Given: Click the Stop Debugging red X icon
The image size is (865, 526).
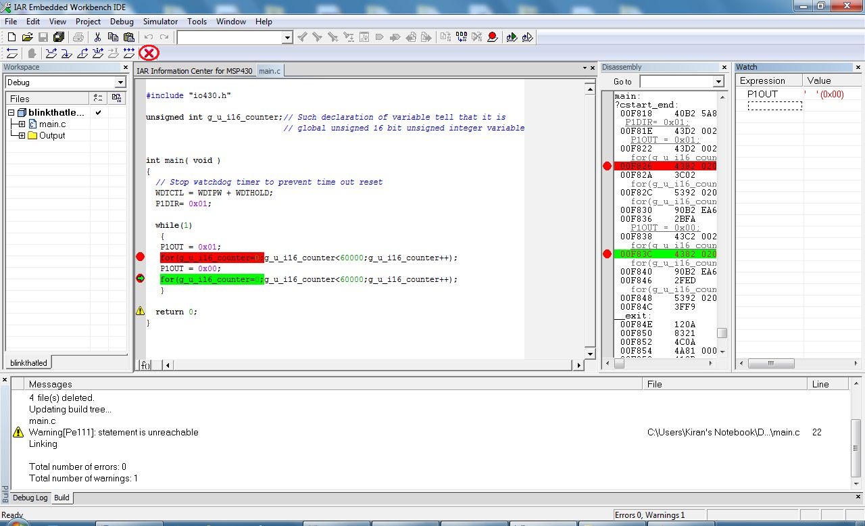Looking at the screenshot, I should pyautogui.click(x=149, y=53).
